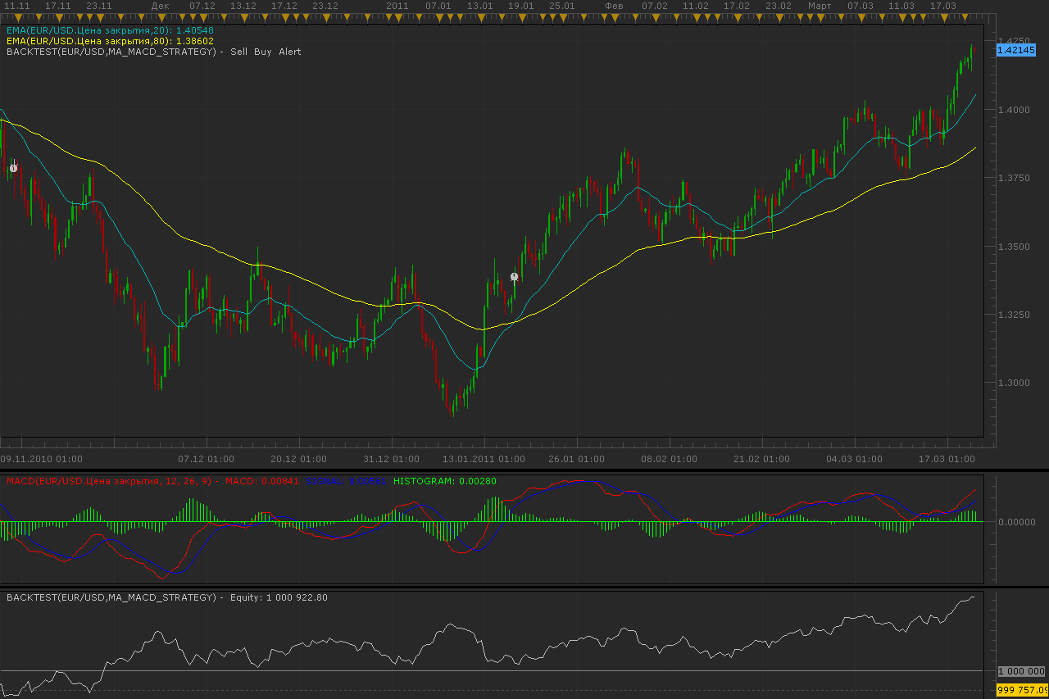Select the EMA 20 indicator legend

pyautogui.click(x=110, y=30)
